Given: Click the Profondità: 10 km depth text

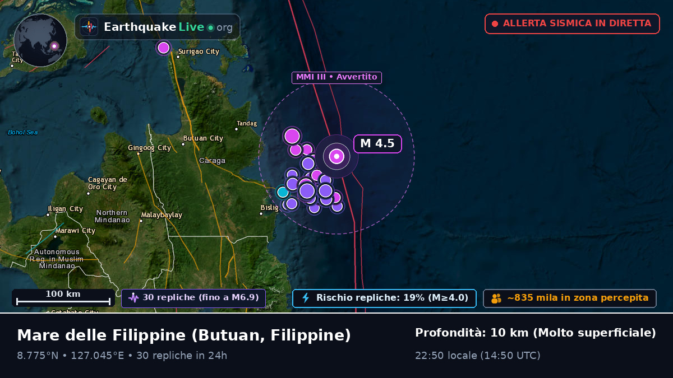Looking at the screenshot, I should click(x=536, y=333).
